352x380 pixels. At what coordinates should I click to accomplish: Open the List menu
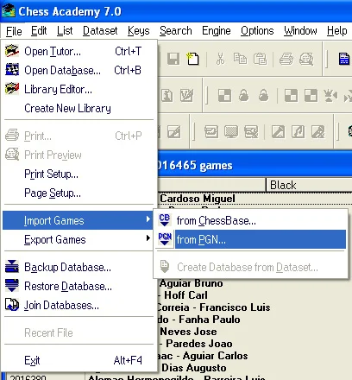(x=65, y=31)
